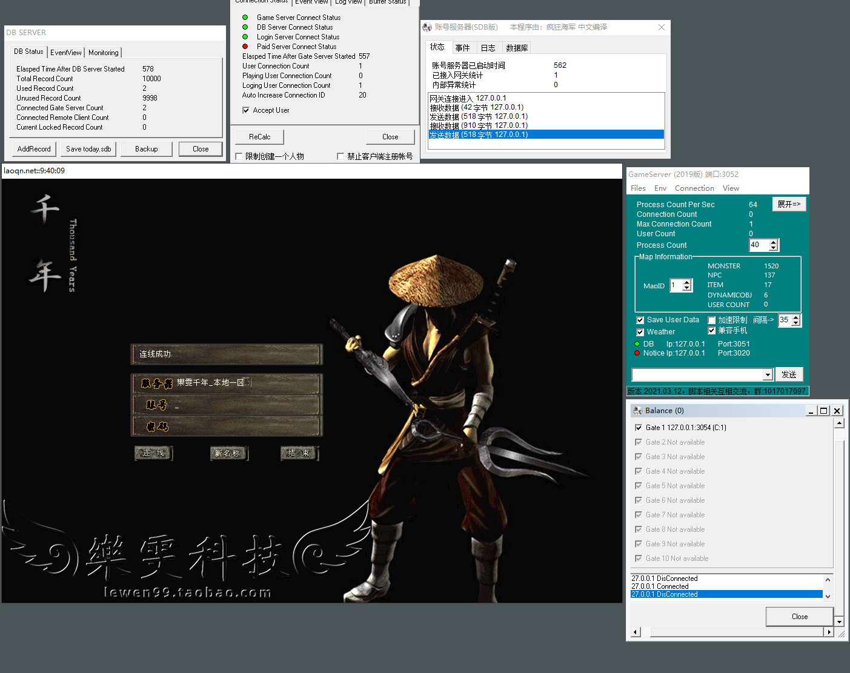The width and height of the screenshot is (850, 673).
Task: Click the 展开=> expand button in GameServer
Action: (789, 204)
